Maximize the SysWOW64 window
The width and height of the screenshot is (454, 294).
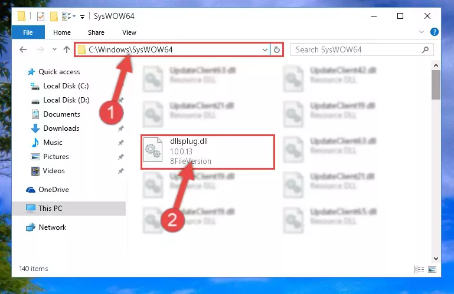pos(400,16)
